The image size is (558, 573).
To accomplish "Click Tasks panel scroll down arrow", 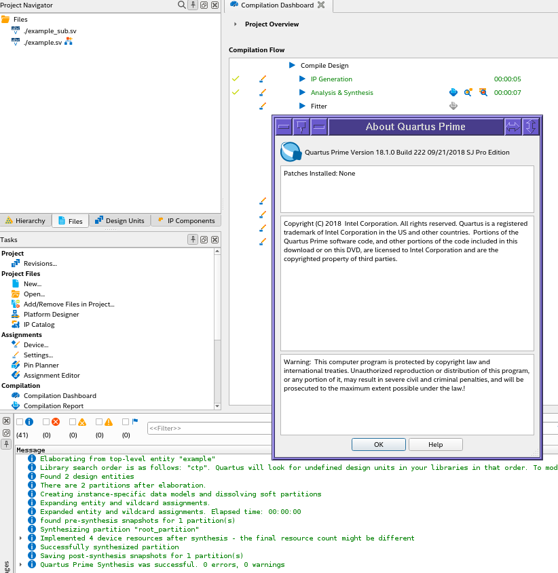I will pos(217,406).
